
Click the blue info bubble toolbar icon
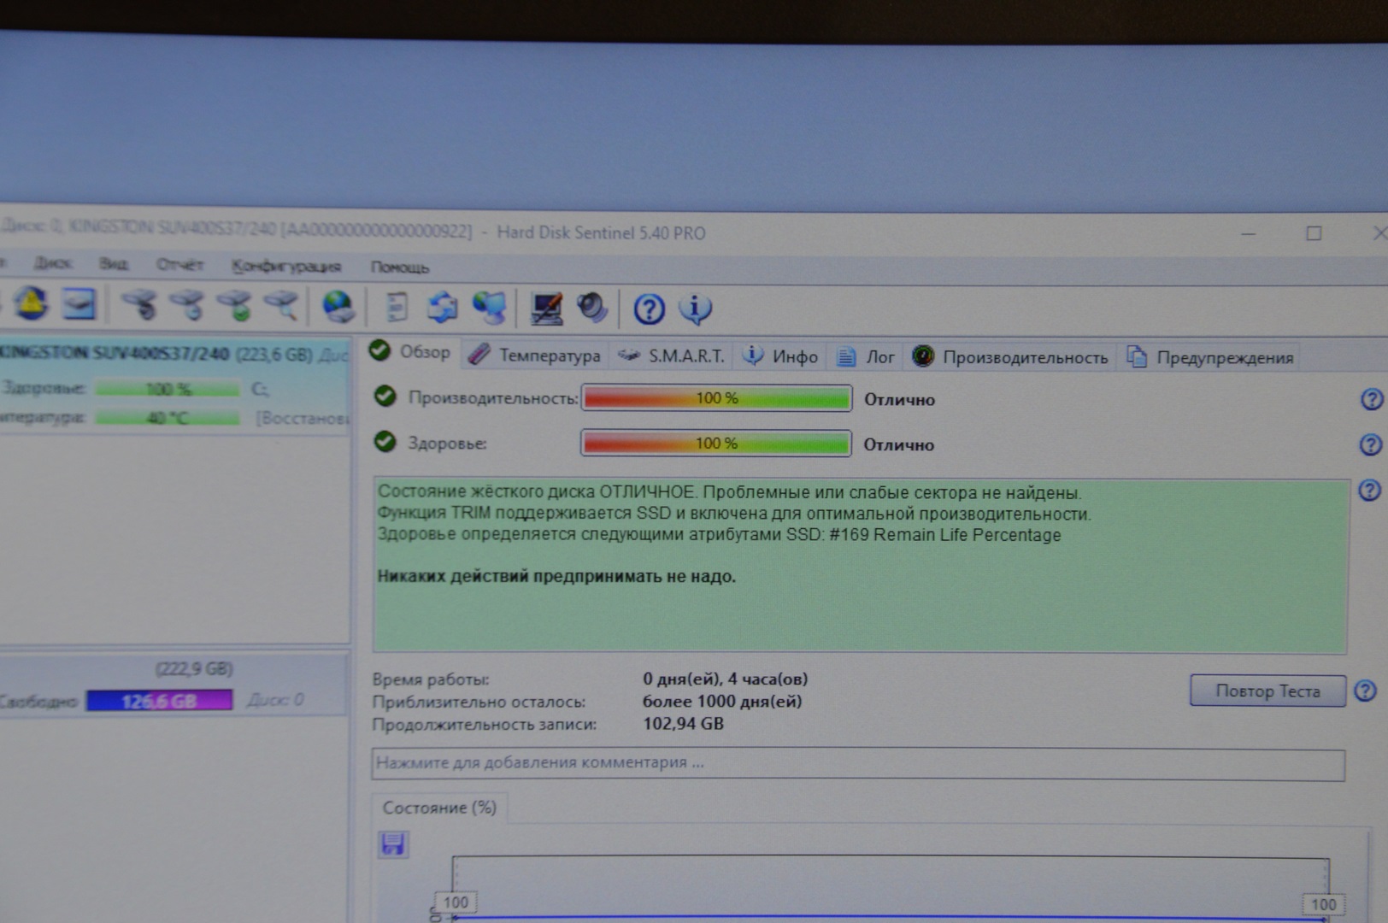click(x=695, y=309)
